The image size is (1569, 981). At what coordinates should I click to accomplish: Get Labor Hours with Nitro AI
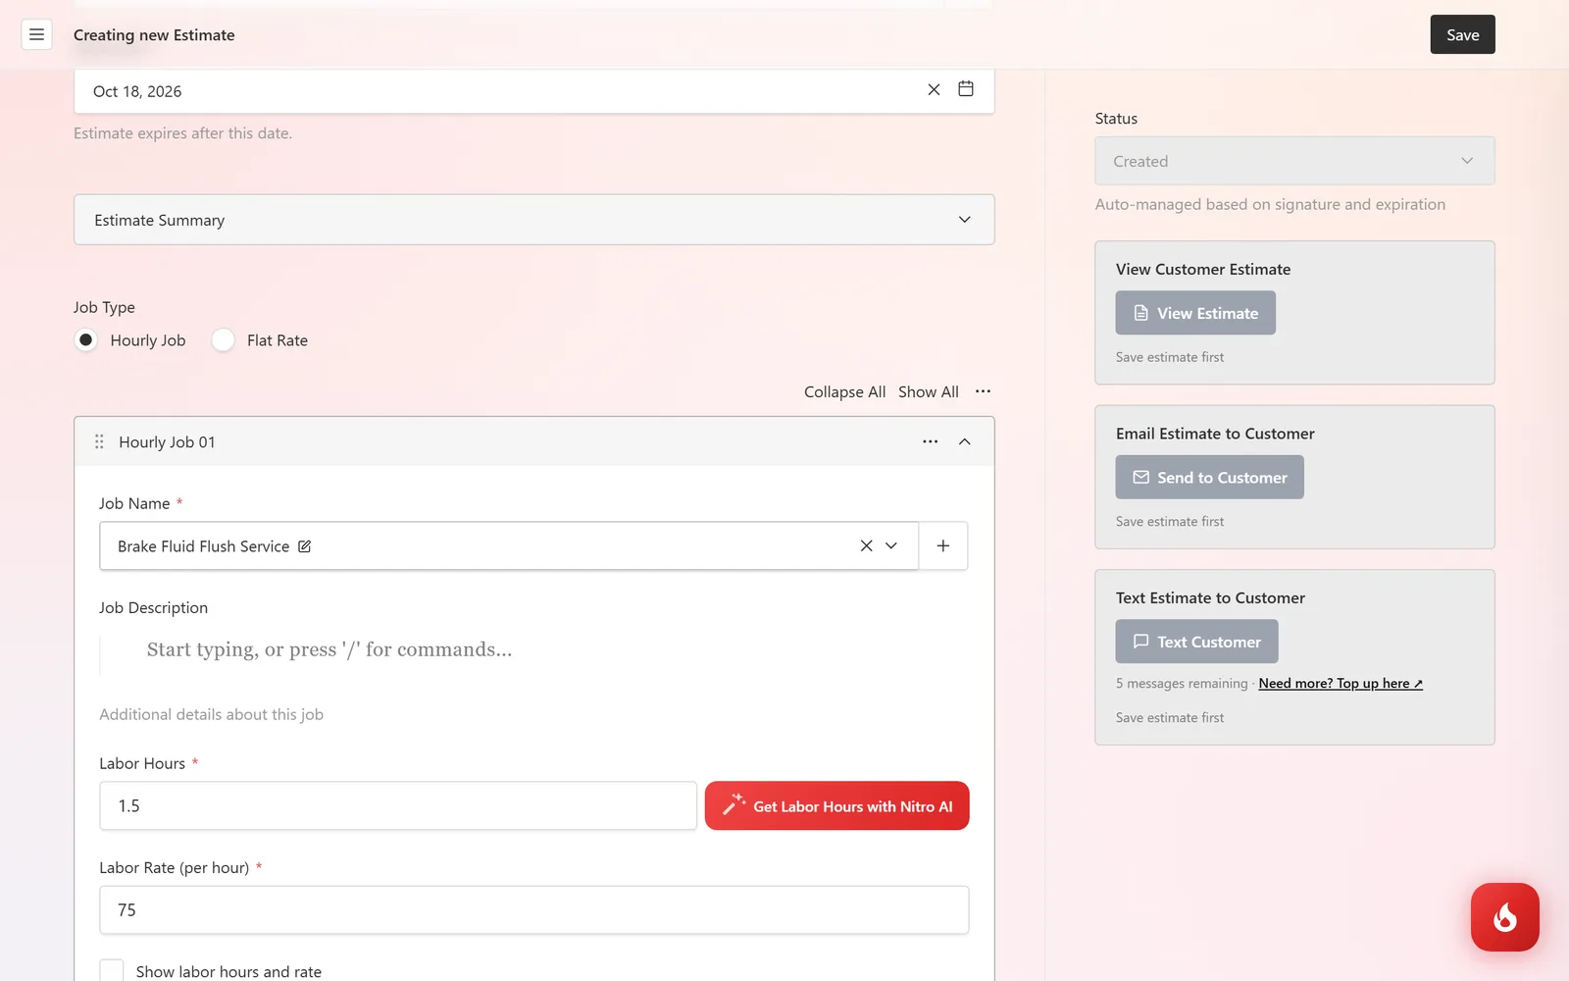click(x=836, y=806)
